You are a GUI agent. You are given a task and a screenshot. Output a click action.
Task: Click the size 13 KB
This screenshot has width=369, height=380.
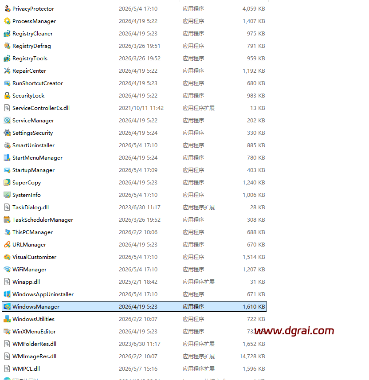[258, 108]
